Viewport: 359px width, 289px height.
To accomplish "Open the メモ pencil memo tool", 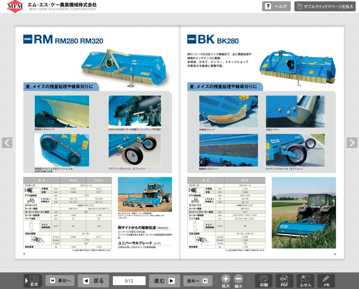I will point(326,281).
